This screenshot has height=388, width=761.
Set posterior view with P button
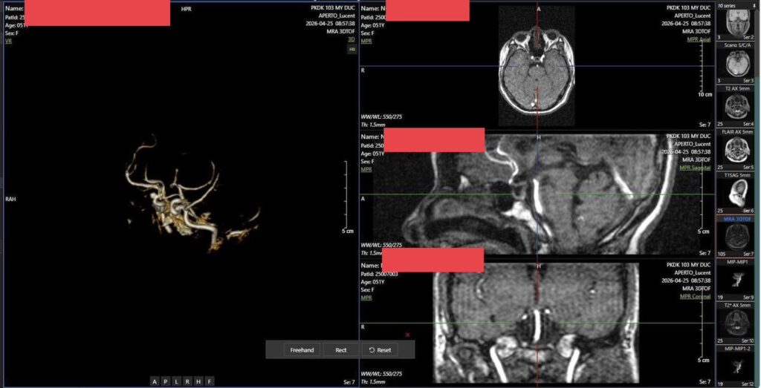click(x=166, y=382)
